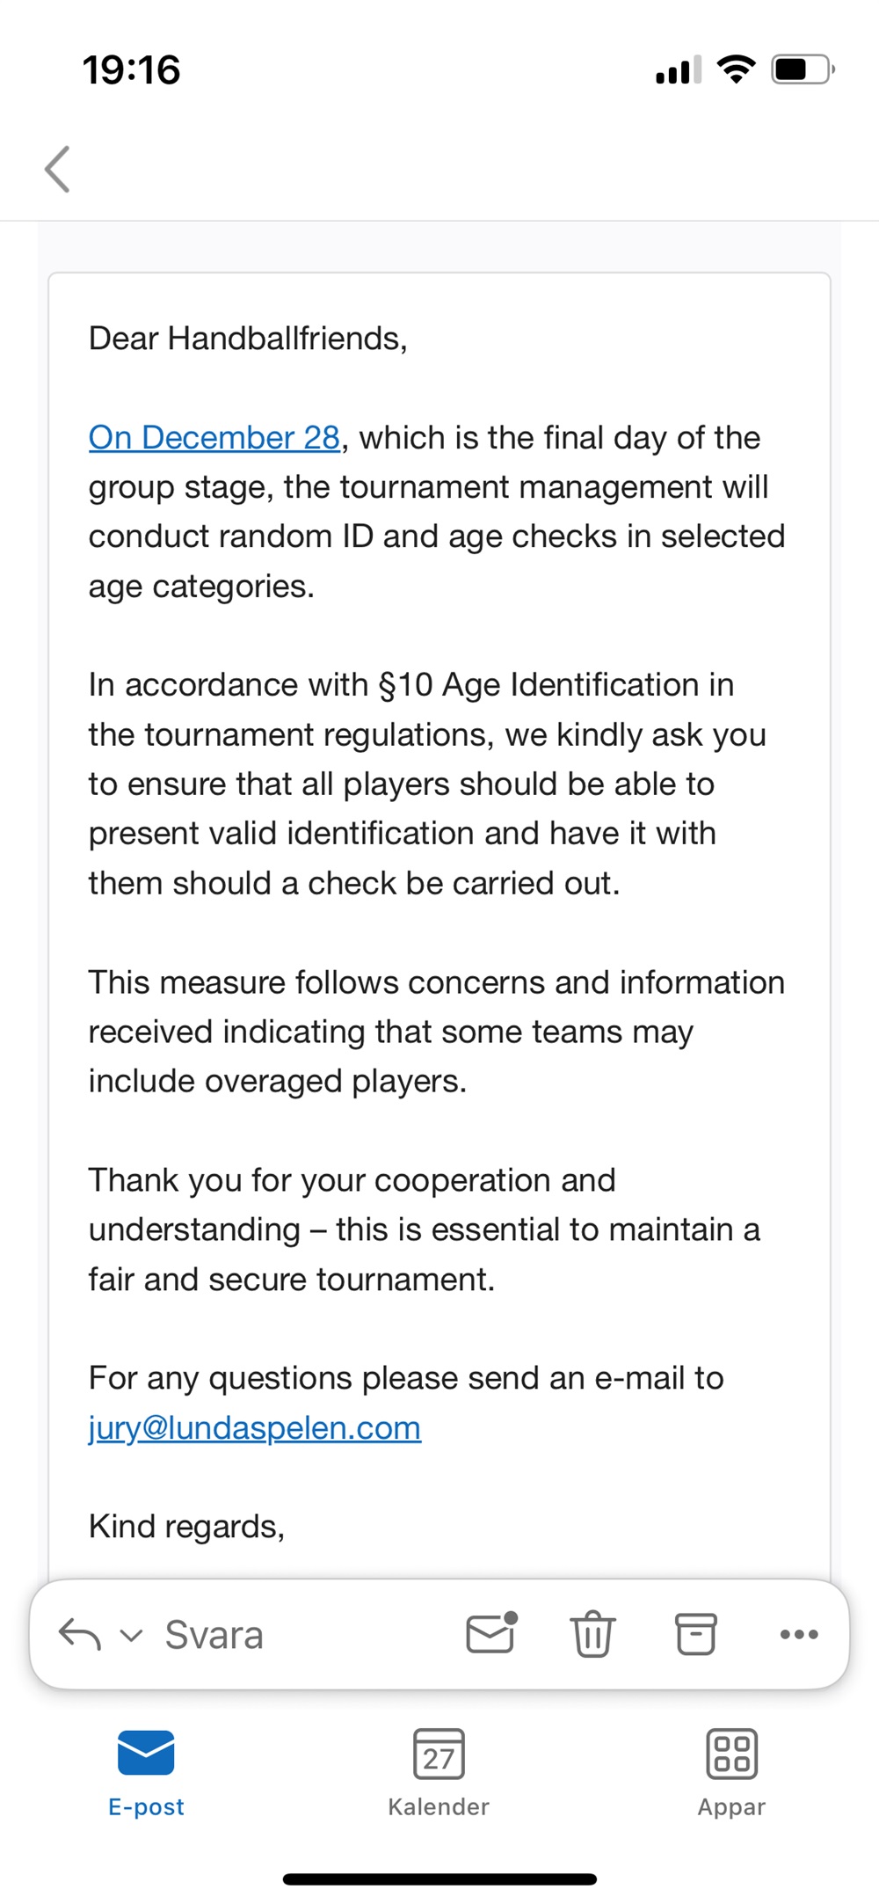Mark email unread with envelope icon
This screenshot has height=1904, width=879.
490,1633
